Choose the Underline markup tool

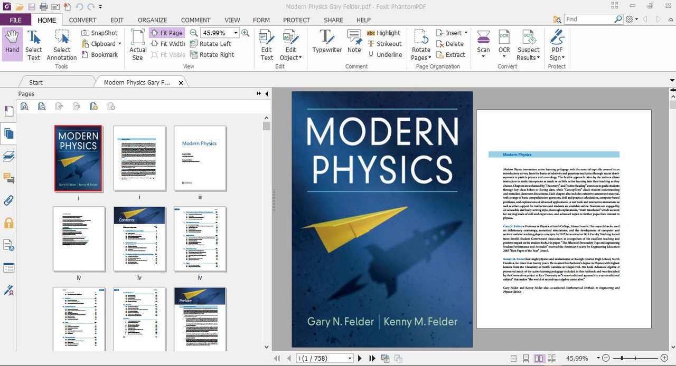[384, 55]
